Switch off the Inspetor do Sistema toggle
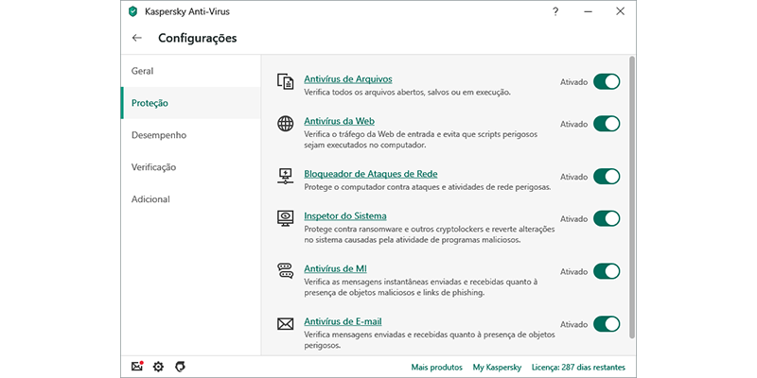The height and width of the screenshot is (378, 757). point(606,218)
